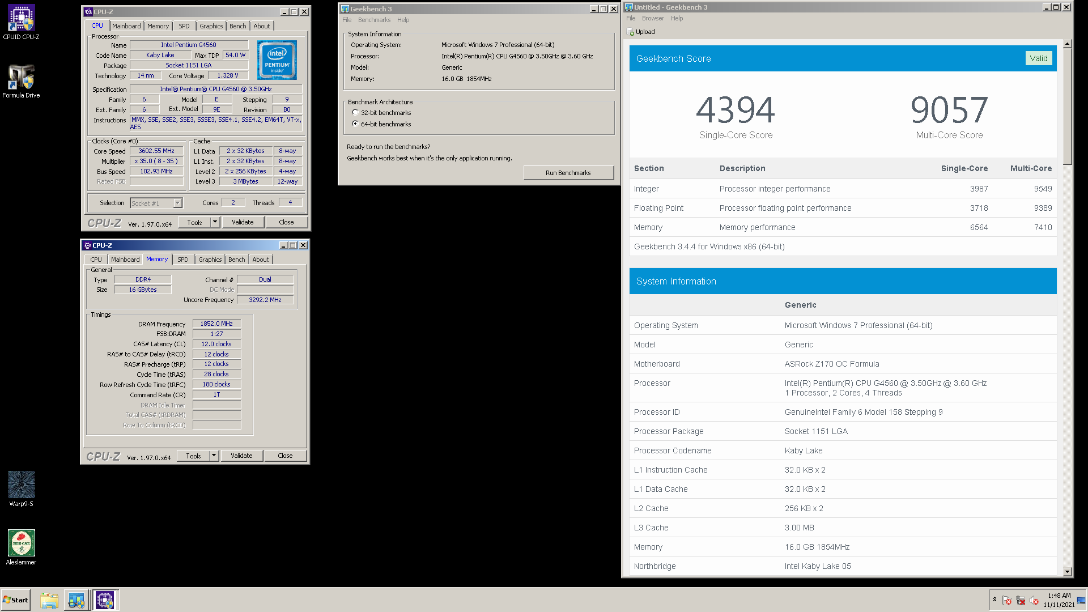Click the Memory row multi-core score 7410

(1043, 227)
